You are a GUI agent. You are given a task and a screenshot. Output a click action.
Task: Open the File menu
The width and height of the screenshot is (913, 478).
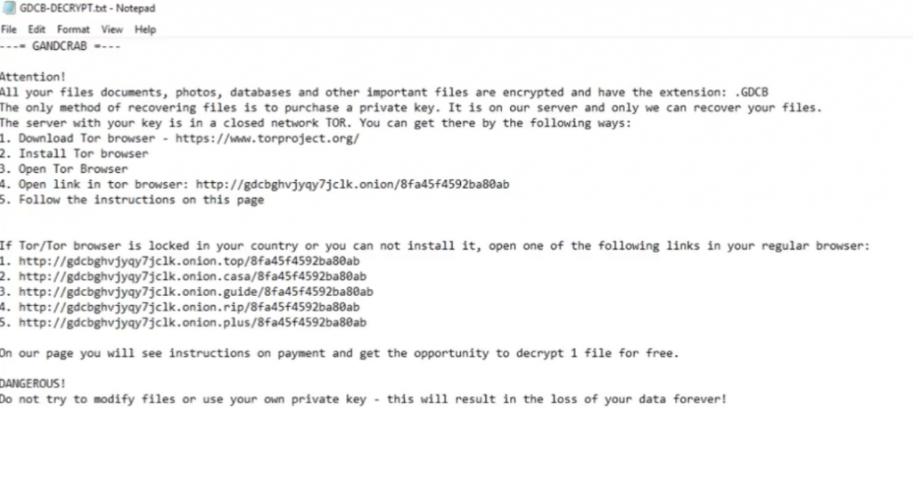pos(9,29)
